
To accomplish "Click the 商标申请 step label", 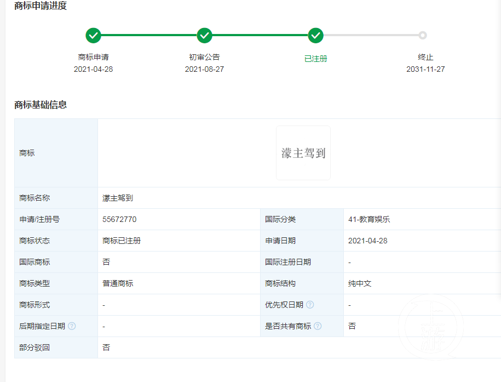I will (94, 57).
